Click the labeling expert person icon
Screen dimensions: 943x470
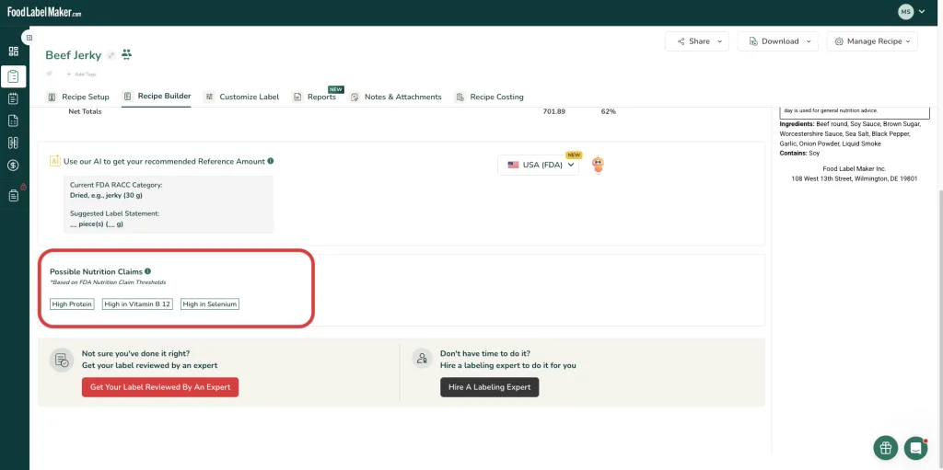click(422, 358)
